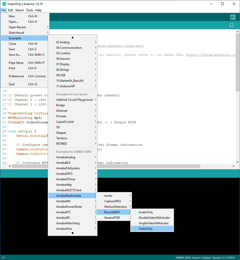This screenshot has width=240, height=260.
Task: Open the Sketch menu
Action: 19,10
